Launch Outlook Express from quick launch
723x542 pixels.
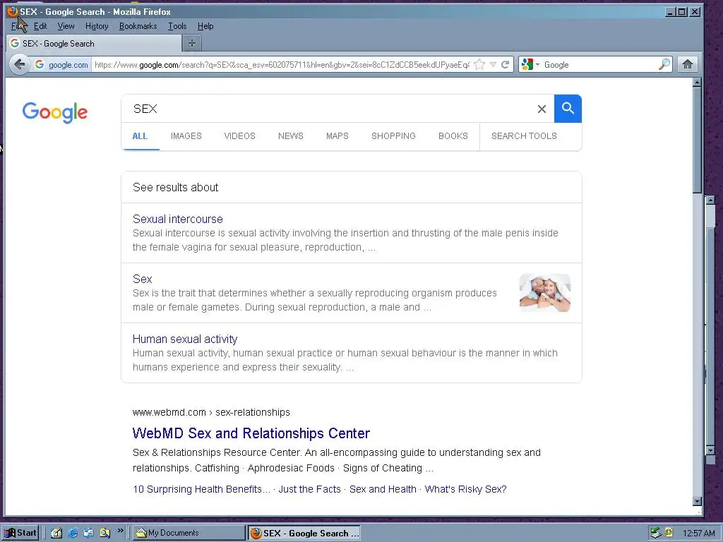pyautogui.click(x=88, y=533)
